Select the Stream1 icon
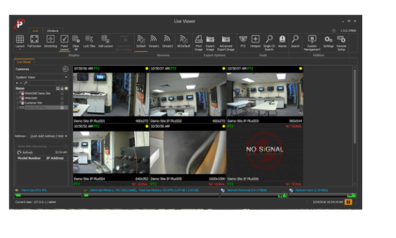 (153, 41)
